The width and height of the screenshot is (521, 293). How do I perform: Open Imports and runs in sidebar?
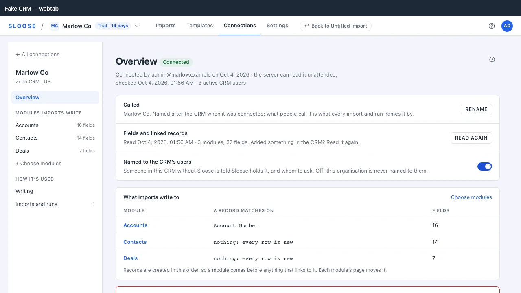(55, 204)
